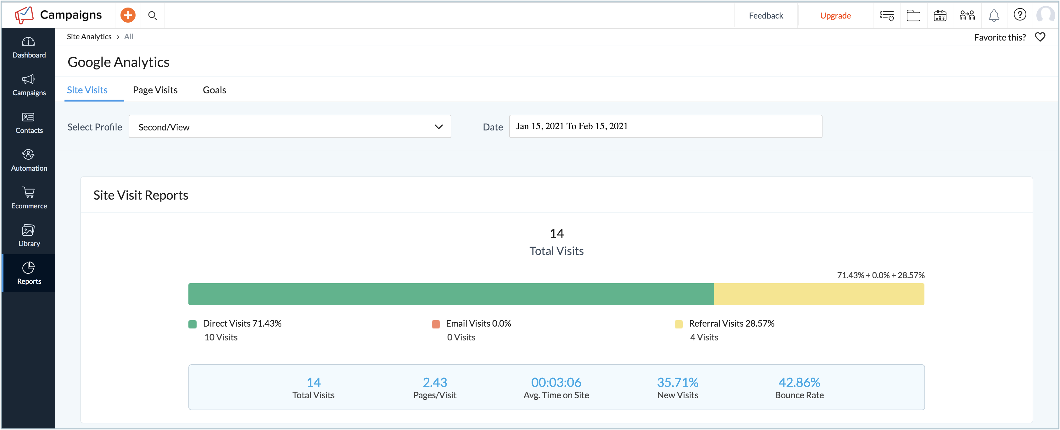Open the notifications bell icon
The height and width of the screenshot is (430, 1060).
tap(994, 15)
